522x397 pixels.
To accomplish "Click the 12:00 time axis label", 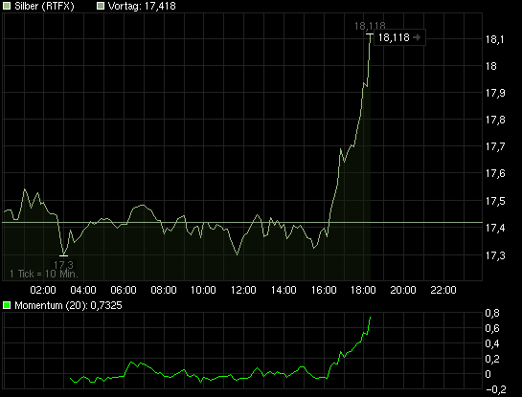I will coord(243,290).
